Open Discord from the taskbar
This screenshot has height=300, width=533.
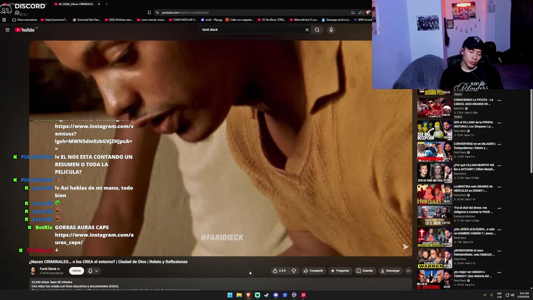point(276,295)
